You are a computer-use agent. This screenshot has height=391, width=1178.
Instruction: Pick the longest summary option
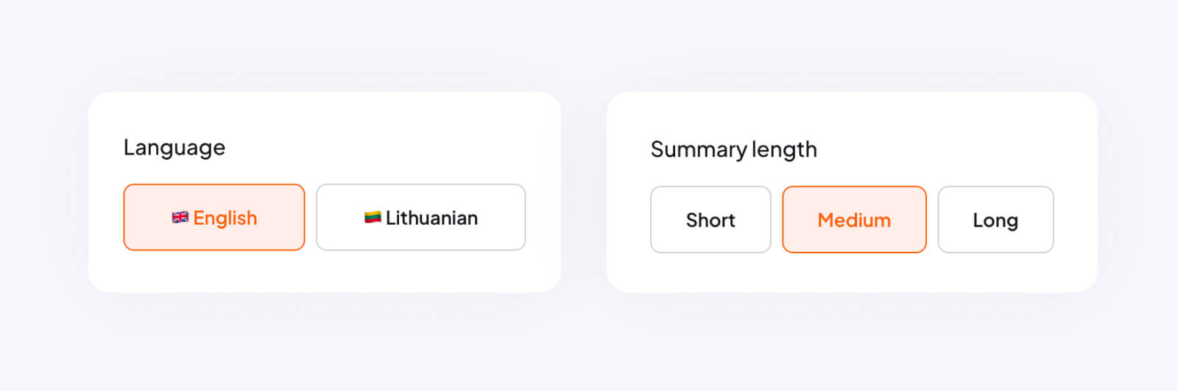(995, 219)
